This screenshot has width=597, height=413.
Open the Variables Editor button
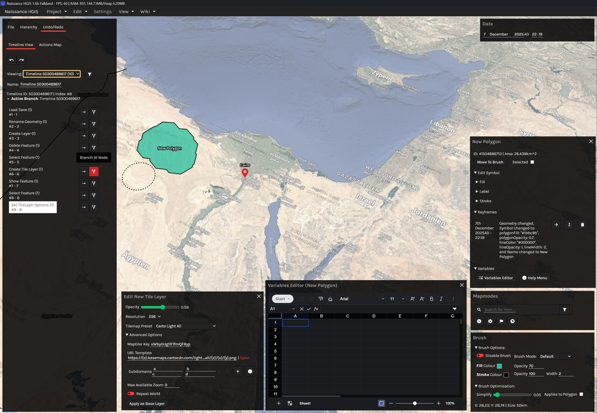(495, 278)
